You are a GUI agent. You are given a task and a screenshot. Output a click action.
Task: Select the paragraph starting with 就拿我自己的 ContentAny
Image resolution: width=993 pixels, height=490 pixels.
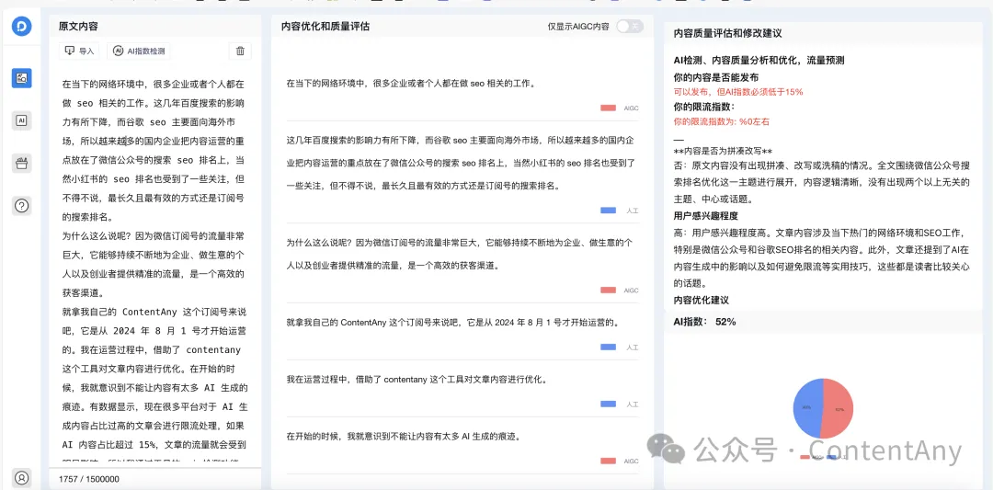pyautogui.click(x=451, y=323)
